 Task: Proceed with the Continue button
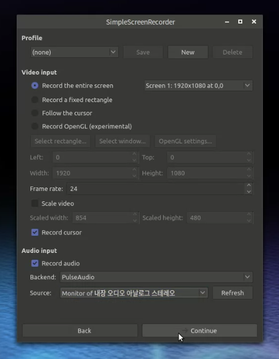(x=200, y=330)
